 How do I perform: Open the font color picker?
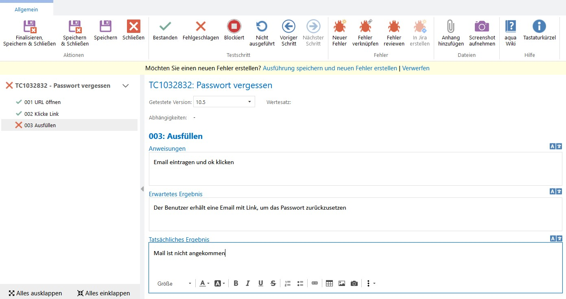point(204,284)
